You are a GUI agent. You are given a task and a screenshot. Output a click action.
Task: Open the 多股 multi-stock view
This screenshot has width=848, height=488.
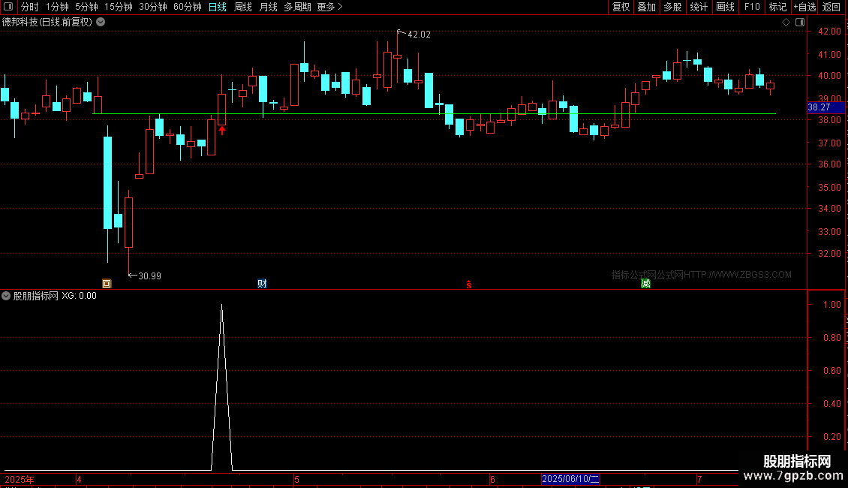tap(673, 7)
